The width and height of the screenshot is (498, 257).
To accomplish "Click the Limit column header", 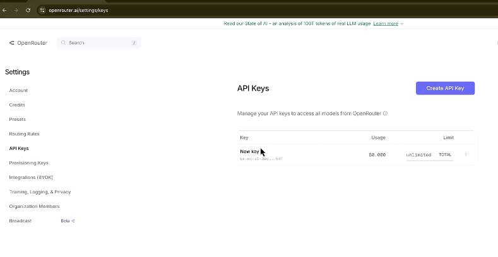I will 449,137.
